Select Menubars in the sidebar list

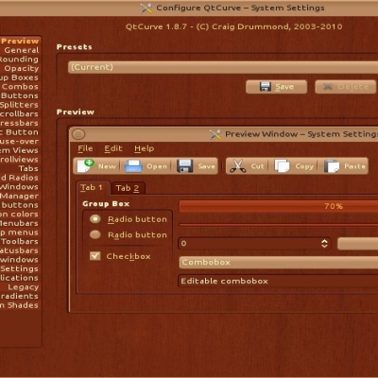(19, 223)
